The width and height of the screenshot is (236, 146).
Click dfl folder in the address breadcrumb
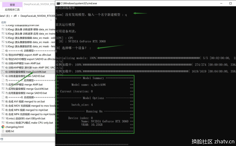pyautogui.click(x=15, y=16)
